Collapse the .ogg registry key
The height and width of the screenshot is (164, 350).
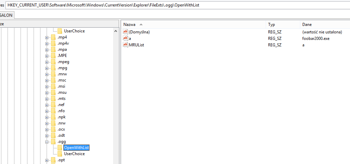click(x=47, y=142)
